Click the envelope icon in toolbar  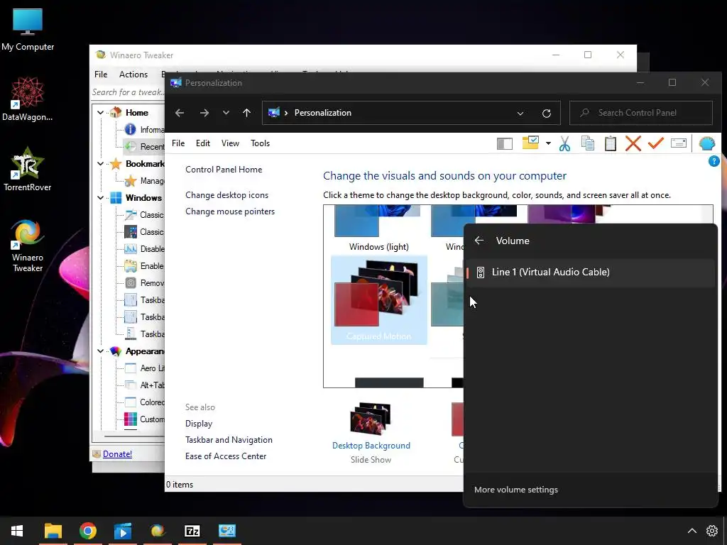pyautogui.click(x=678, y=143)
